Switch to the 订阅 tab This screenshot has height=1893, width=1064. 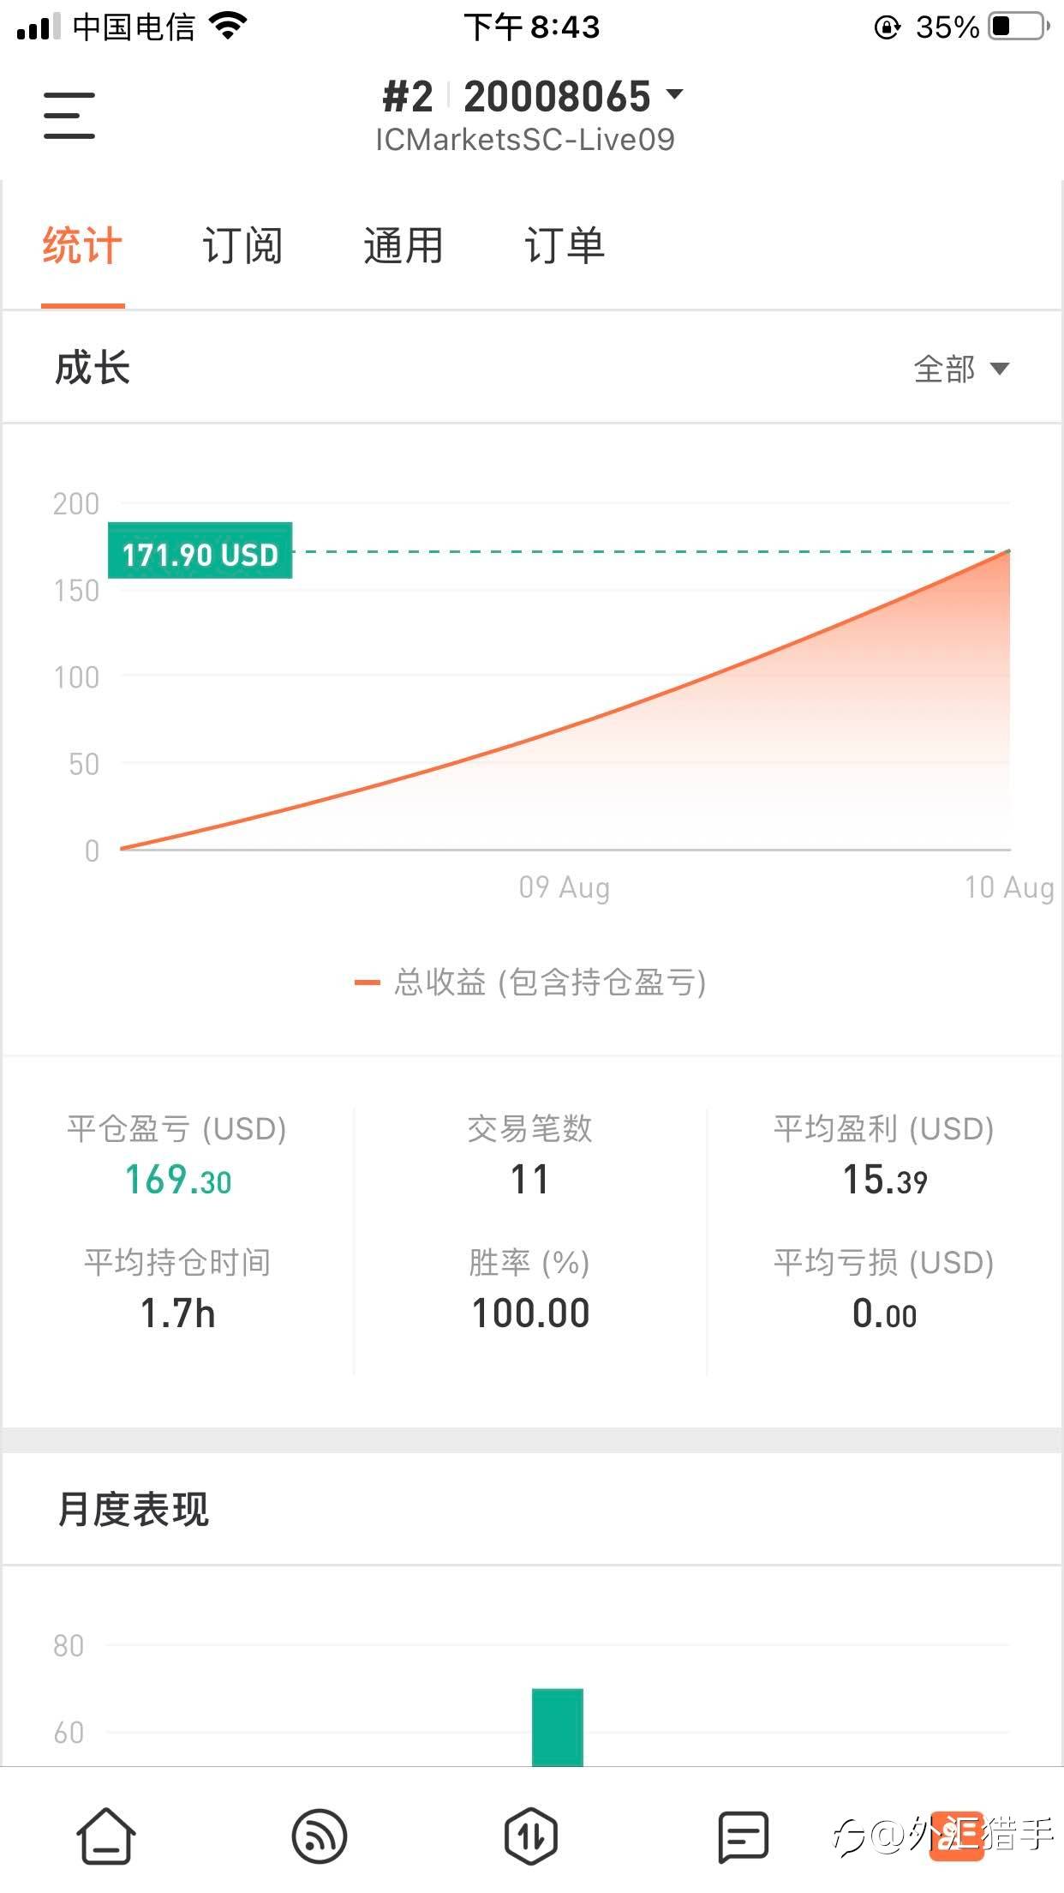point(242,247)
